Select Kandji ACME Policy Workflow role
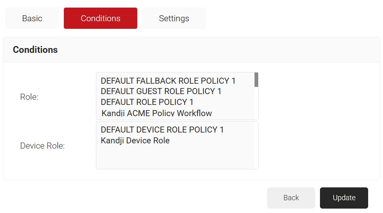The image size is (383, 213). click(x=157, y=113)
